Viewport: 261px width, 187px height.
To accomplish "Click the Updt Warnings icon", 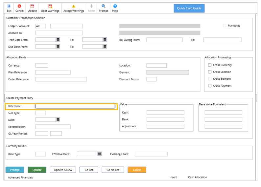I will click(x=50, y=6).
